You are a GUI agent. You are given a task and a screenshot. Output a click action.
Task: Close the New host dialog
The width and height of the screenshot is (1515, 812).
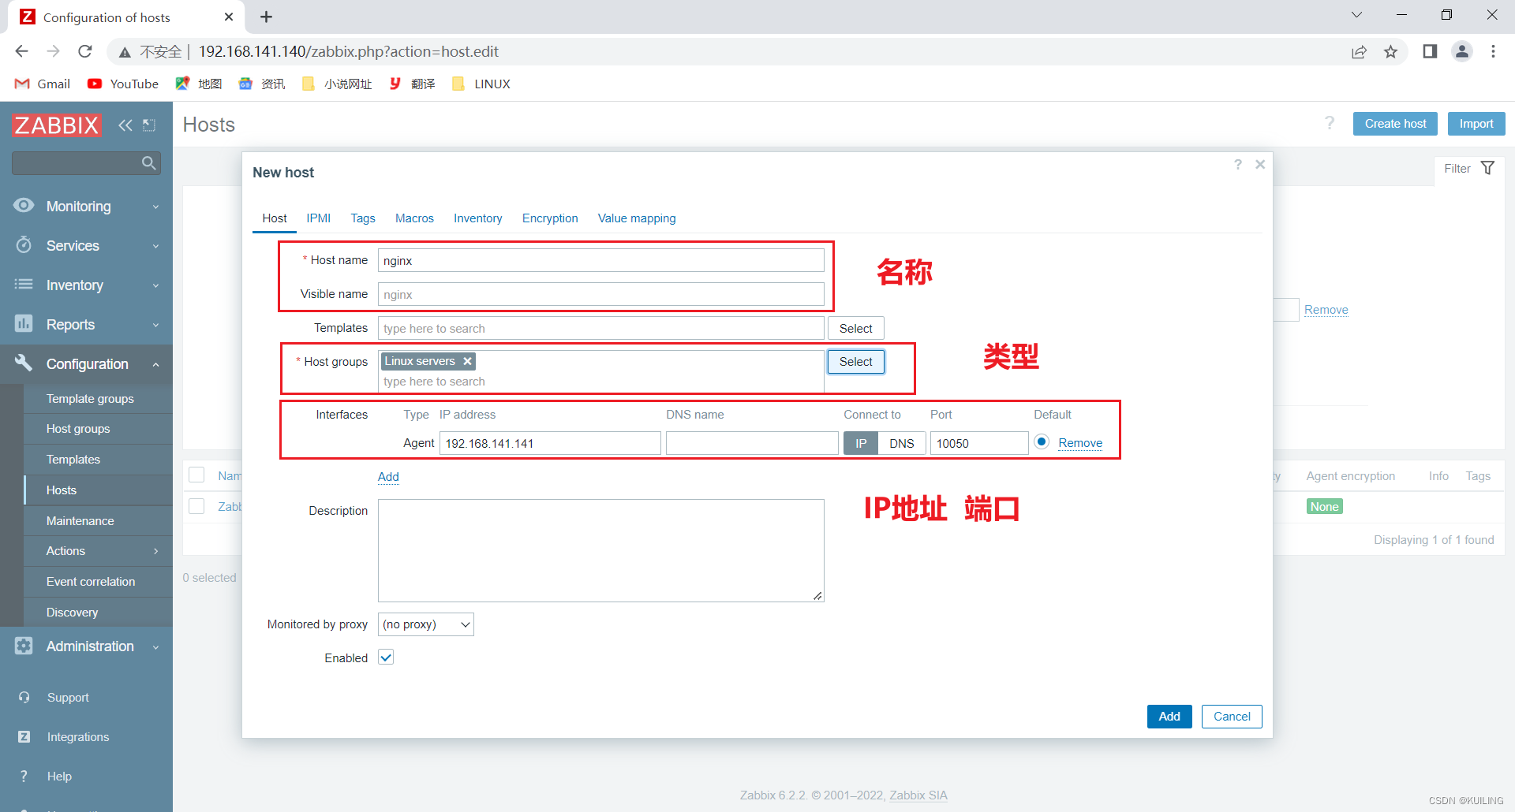(x=1260, y=164)
